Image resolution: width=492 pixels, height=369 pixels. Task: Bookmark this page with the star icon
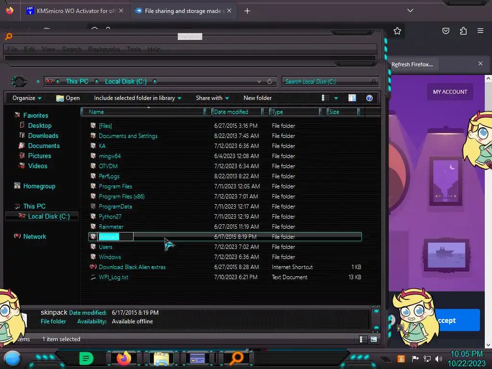(x=397, y=31)
